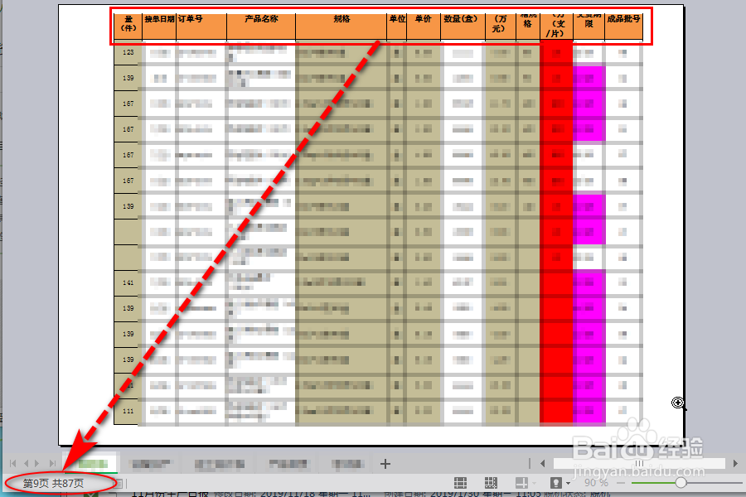This screenshot has width=746, height=497.
Task: Click the tab bar split handle
Action: (x=530, y=463)
